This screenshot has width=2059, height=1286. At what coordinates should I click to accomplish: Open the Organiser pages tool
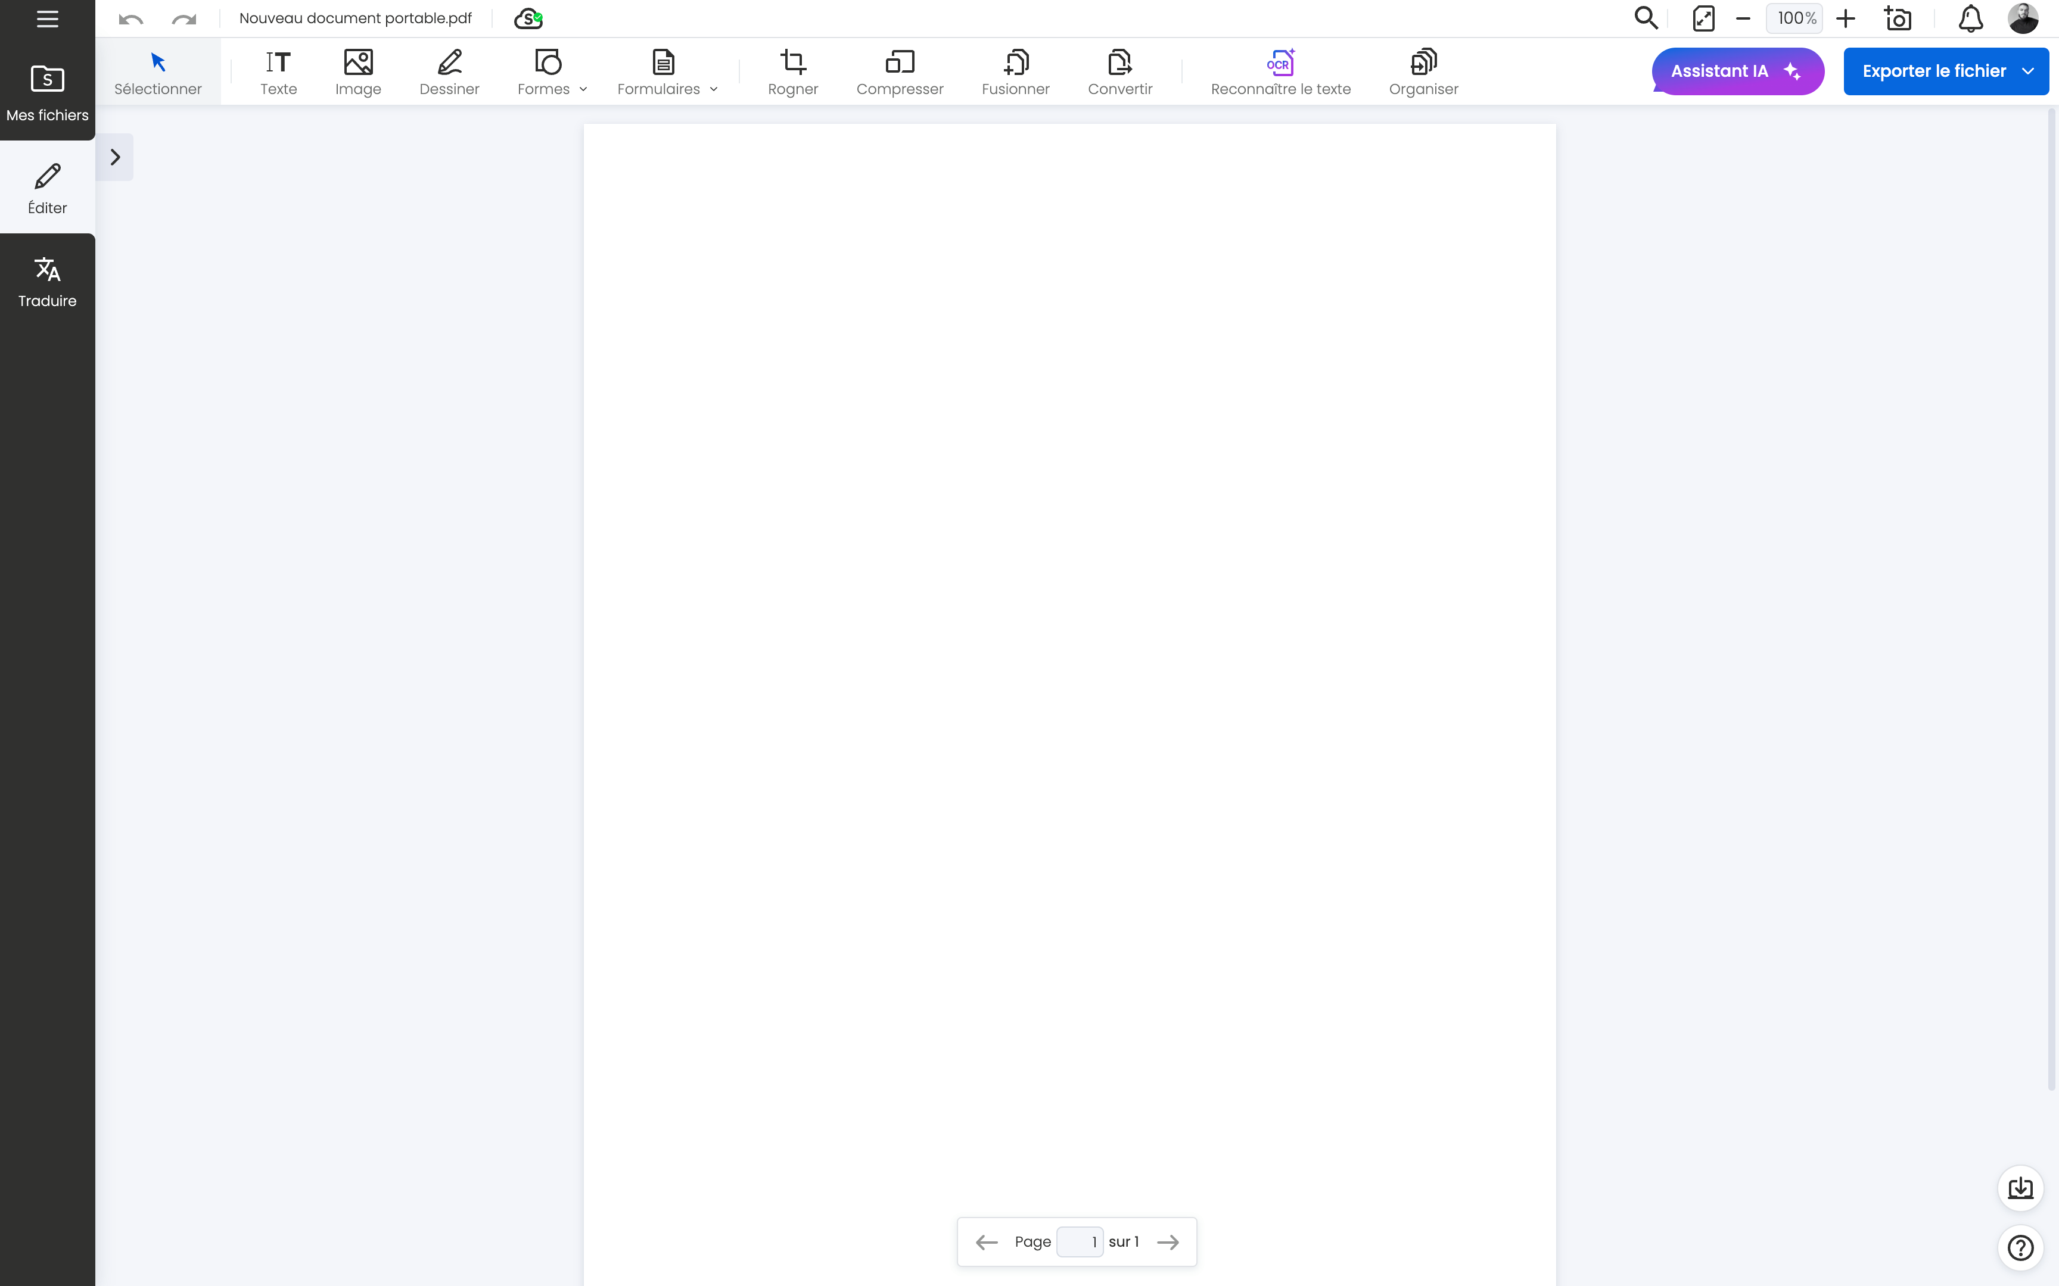1423,71
